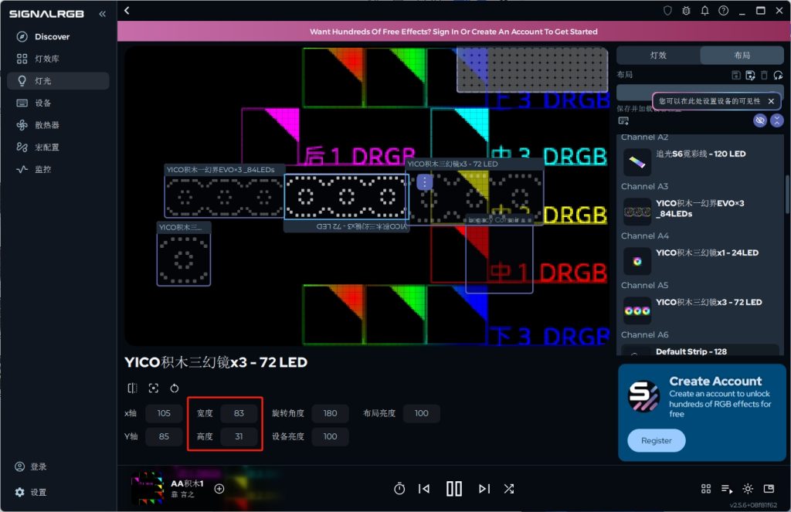Click the 旋转角度 rotation field
791x512 pixels.
330,413
